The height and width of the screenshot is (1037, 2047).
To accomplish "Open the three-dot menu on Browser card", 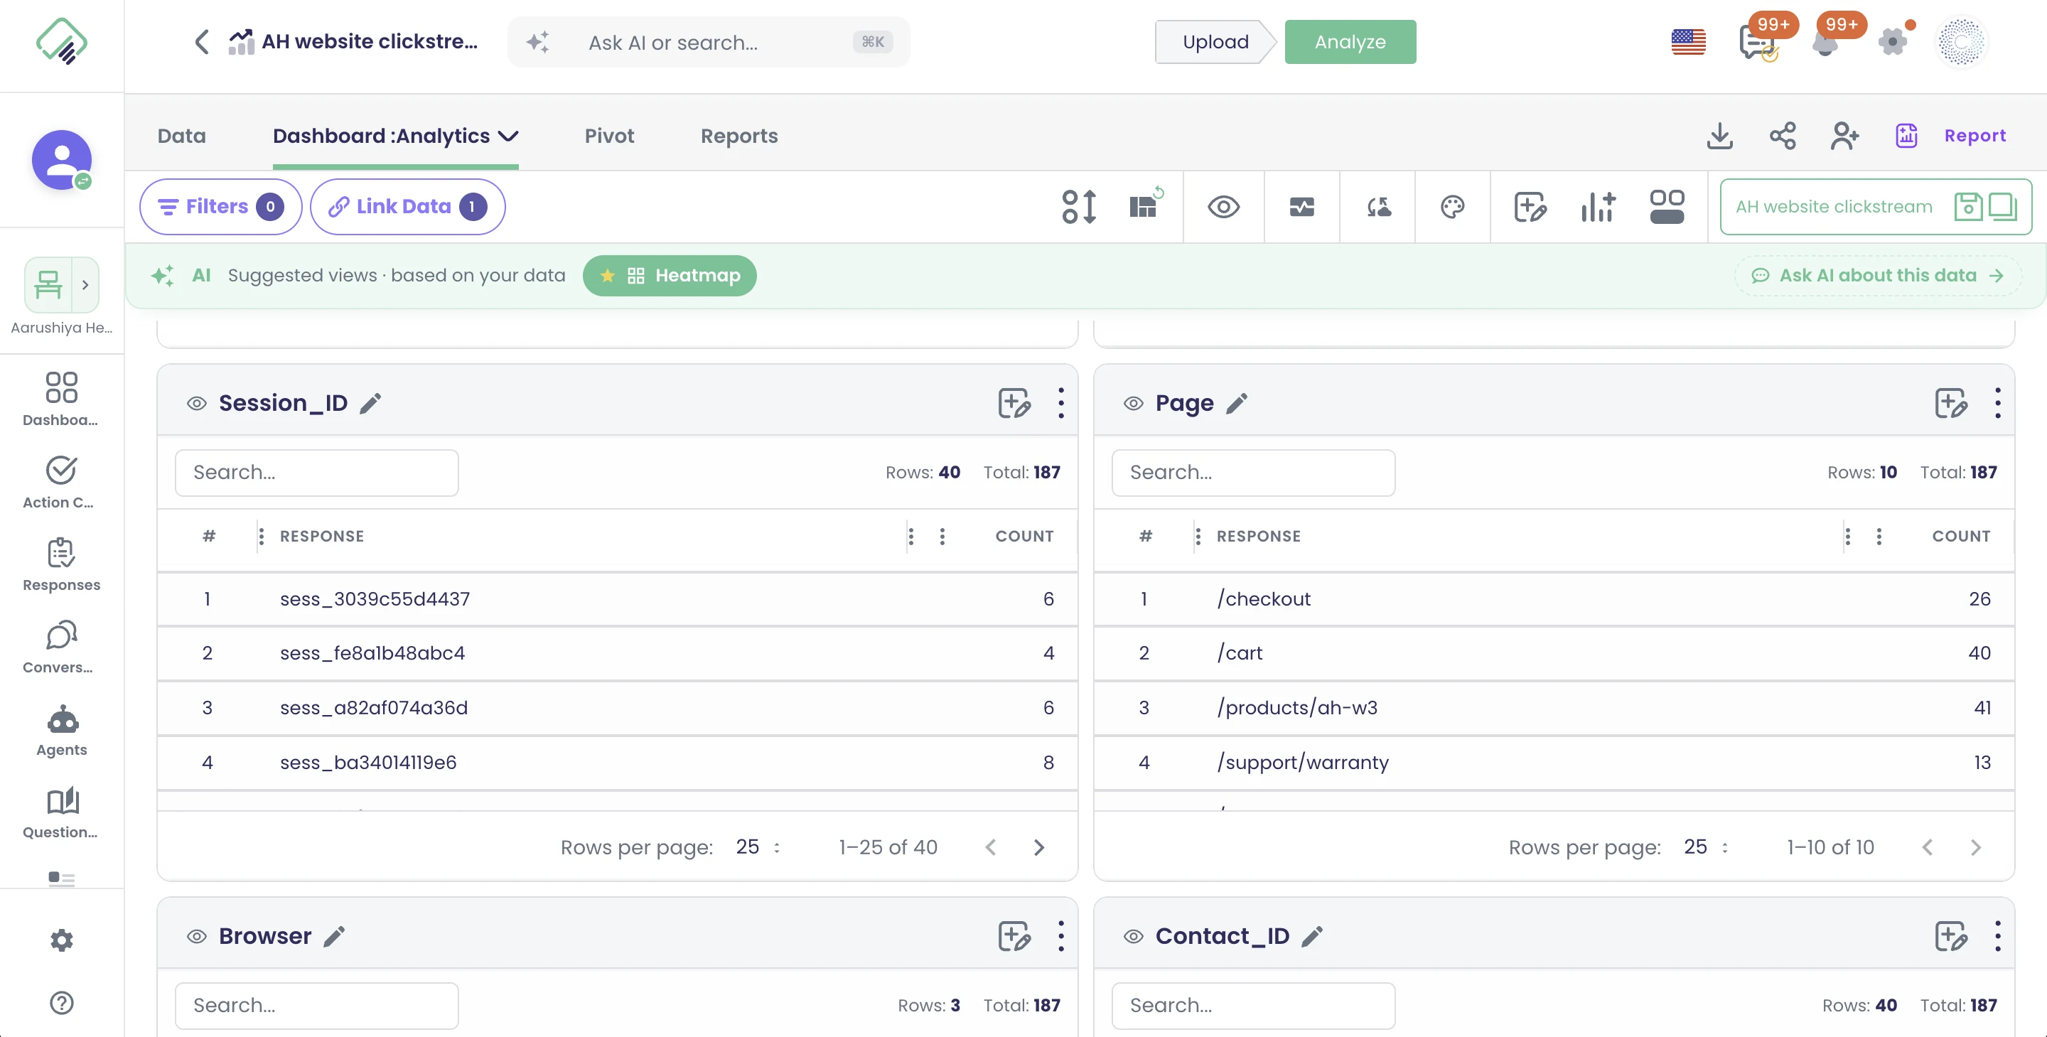I will [1061, 937].
